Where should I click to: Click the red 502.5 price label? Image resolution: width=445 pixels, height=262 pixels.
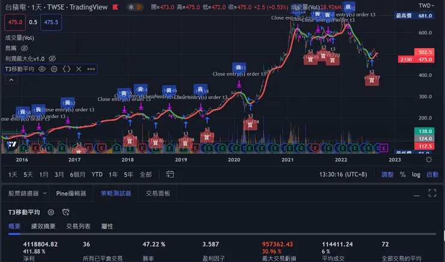425,52
